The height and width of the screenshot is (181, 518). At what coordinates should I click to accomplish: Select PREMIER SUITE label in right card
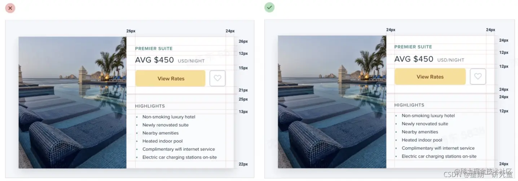pos(413,47)
